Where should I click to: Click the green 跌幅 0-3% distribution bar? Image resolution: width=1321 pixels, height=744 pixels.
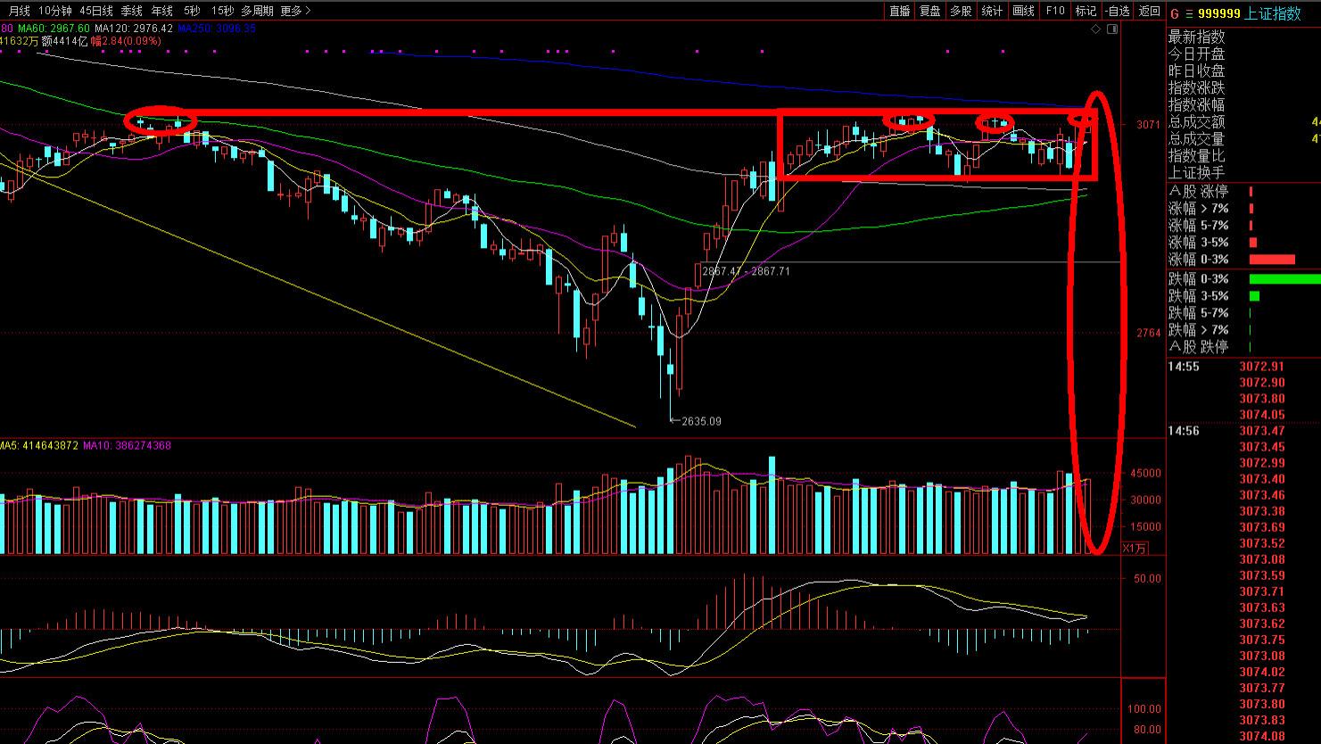1285,278
